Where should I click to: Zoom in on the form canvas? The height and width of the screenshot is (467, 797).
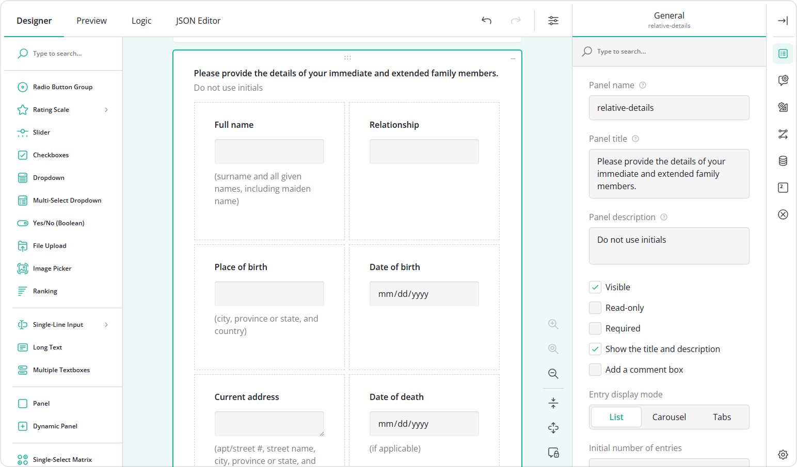pyautogui.click(x=553, y=324)
